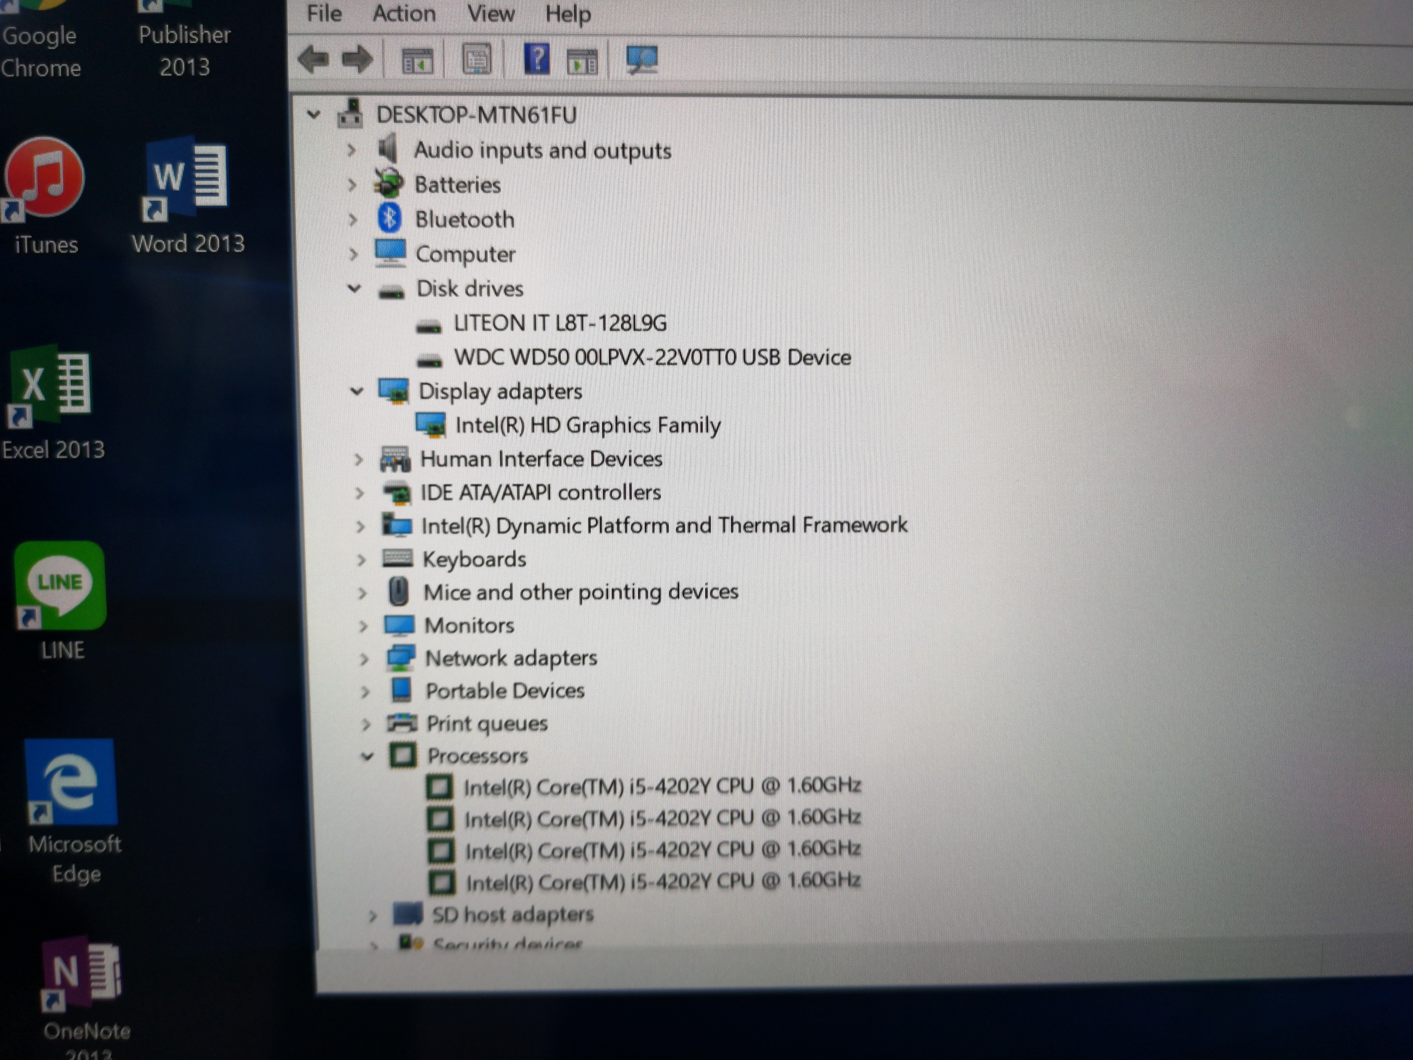Expand the Bluetooth category
The height and width of the screenshot is (1060, 1413).
352,220
